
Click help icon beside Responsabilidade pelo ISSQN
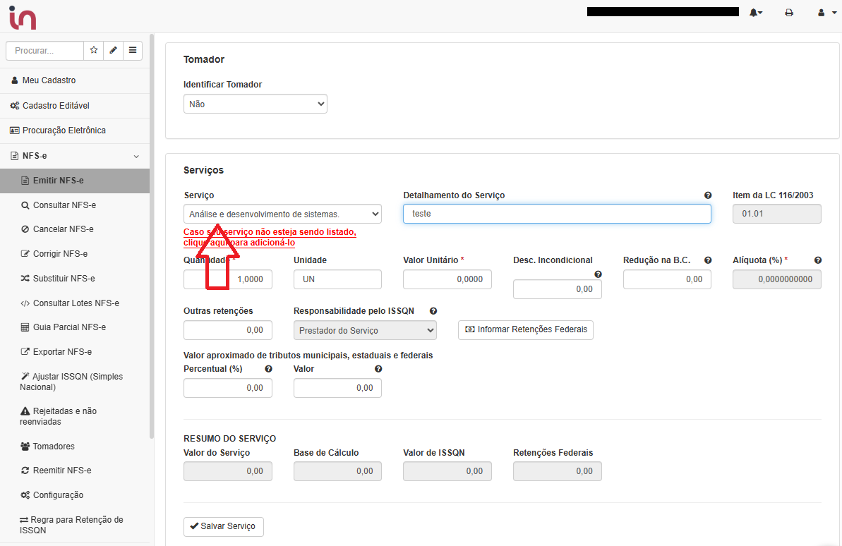(x=433, y=311)
